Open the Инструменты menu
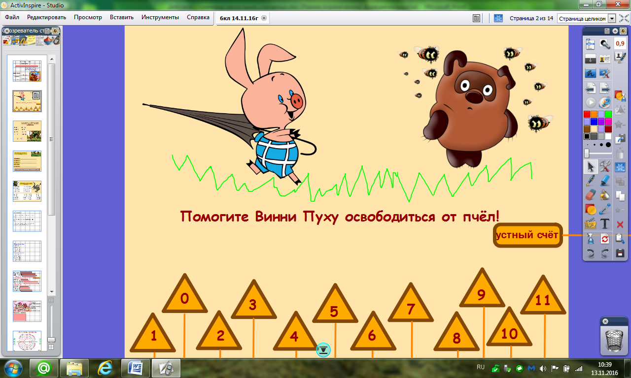Image resolution: width=631 pixels, height=378 pixels. tap(160, 17)
